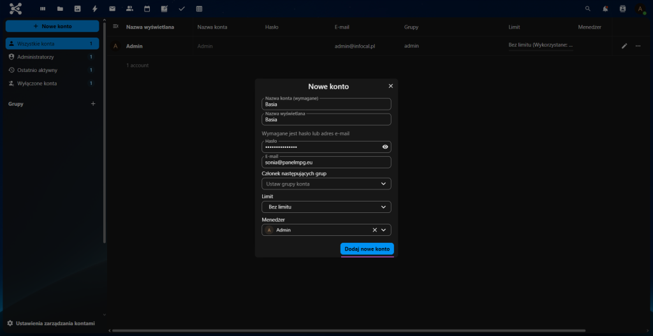Open the Contacts app icon
The image size is (653, 336).
(129, 9)
